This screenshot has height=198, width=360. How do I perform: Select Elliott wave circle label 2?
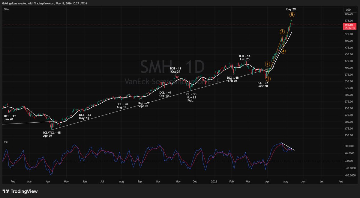click(x=268, y=79)
